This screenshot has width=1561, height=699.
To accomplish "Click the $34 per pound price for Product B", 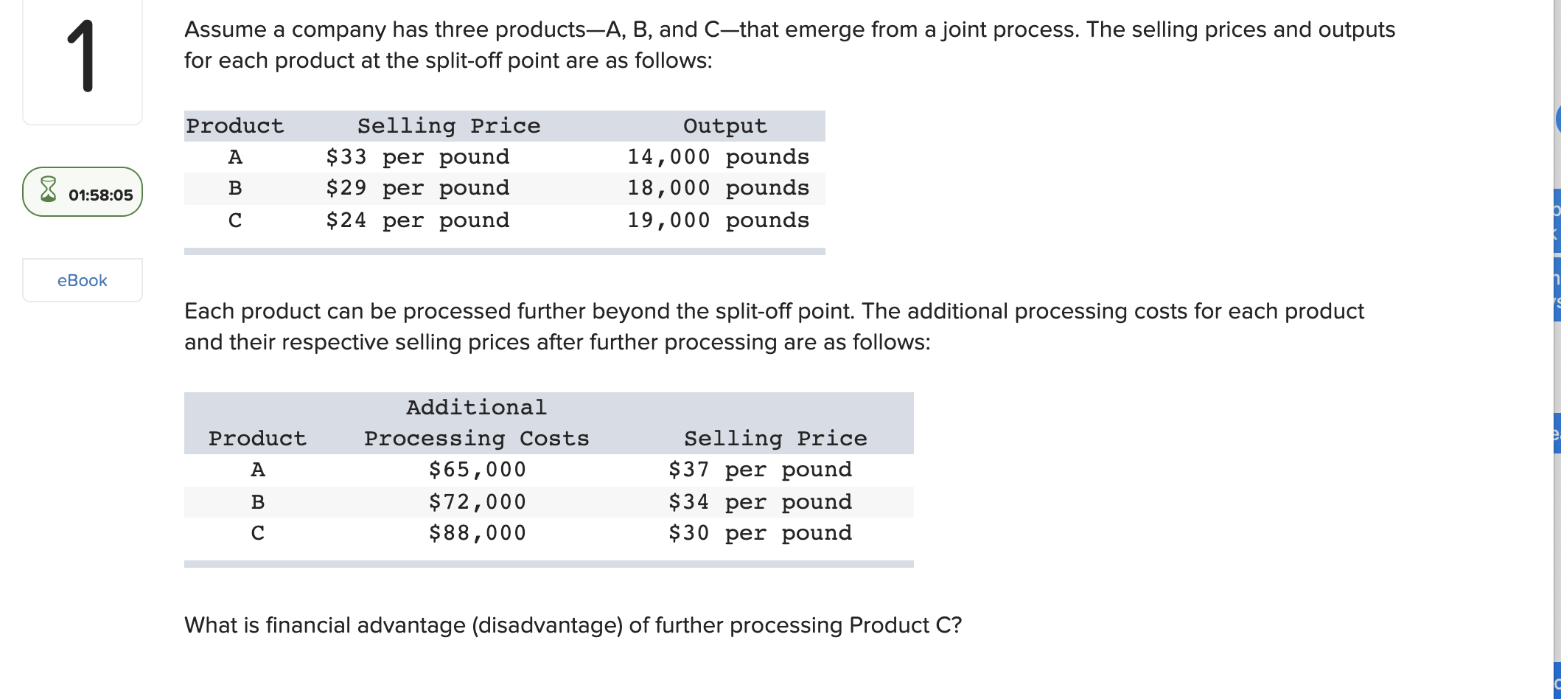I will [x=760, y=502].
